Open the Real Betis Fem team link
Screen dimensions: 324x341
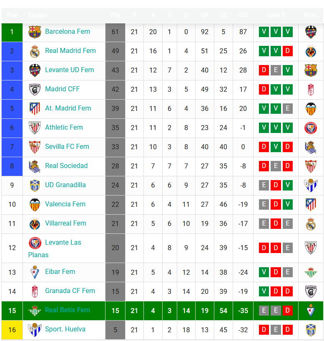click(68, 310)
